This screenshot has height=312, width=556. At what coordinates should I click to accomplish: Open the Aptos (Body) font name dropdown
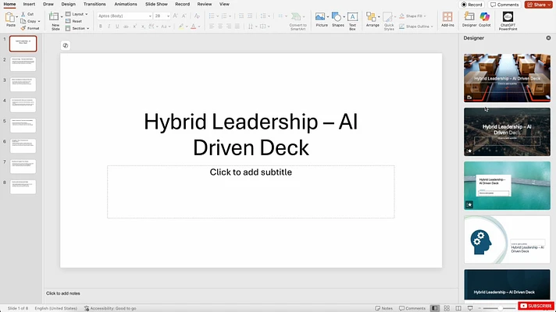tap(123, 15)
